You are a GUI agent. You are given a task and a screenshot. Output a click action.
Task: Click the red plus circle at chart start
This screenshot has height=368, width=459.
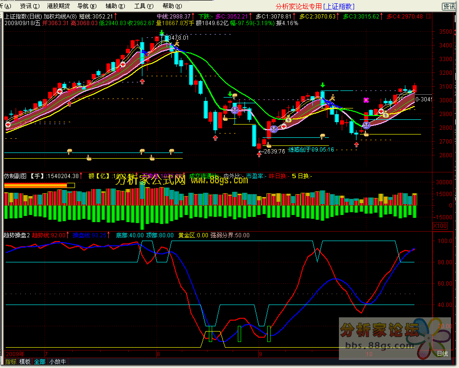8,125
